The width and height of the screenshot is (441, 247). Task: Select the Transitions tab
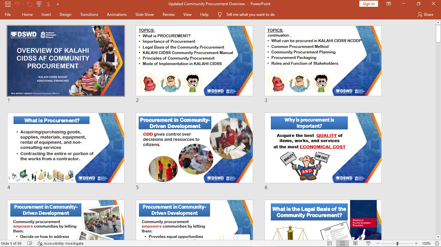click(89, 15)
